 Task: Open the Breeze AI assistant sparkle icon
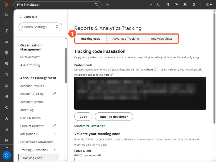pos(107,5)
